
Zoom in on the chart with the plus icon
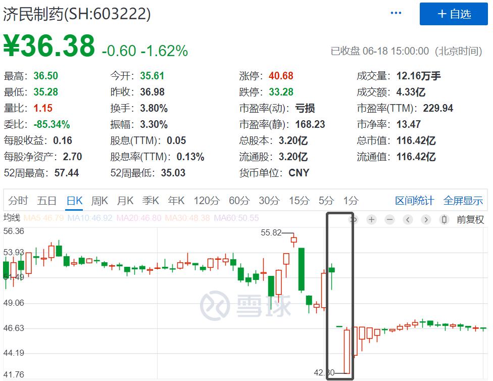click(371, 220)
